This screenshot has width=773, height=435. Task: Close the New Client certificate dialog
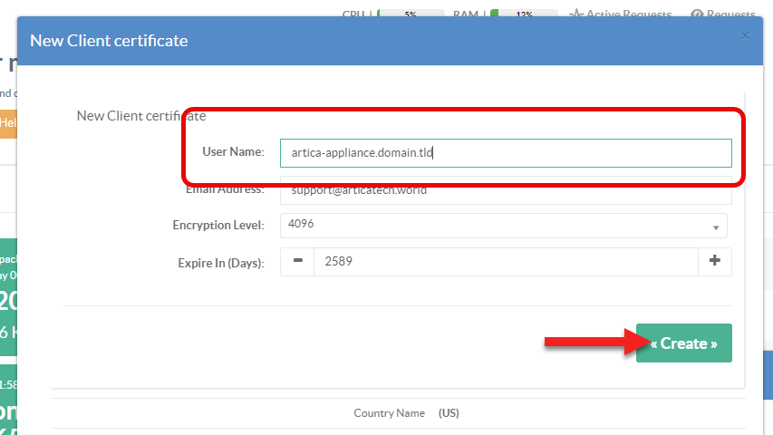point(745,36)
